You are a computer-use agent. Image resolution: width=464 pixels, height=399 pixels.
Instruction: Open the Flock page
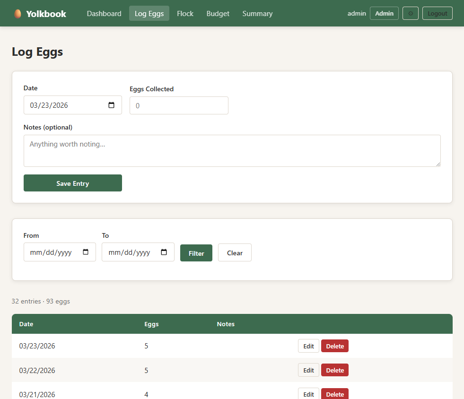tap(185, 13)
